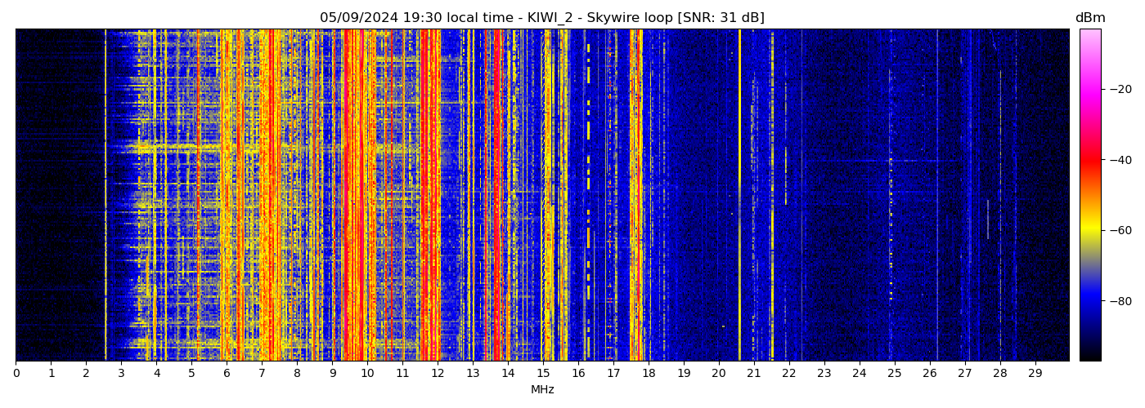Click the plot title mentioning KIWI_2 Skywire loop
Image resolution: width=1145 pixels, height=408 pixels.
click(541, 18)
